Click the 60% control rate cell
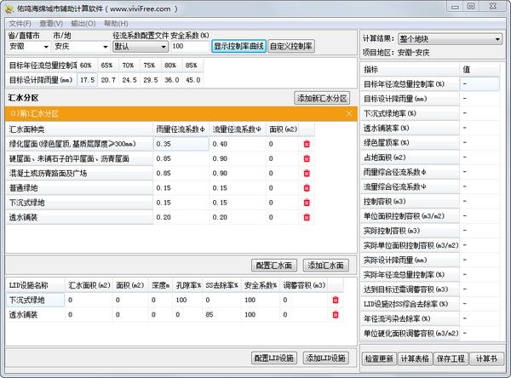The width and height of the screenshot is (511, 378). pos(88,66)
